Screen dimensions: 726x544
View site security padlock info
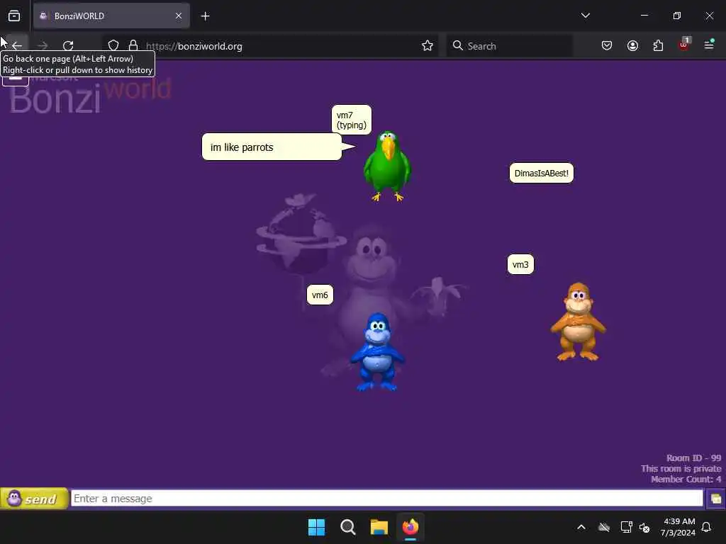[133, 46]
